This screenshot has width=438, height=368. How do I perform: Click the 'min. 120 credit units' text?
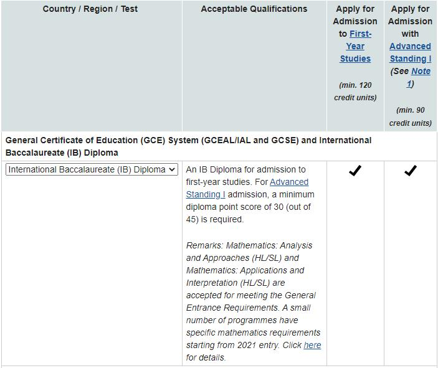(355, 92)
